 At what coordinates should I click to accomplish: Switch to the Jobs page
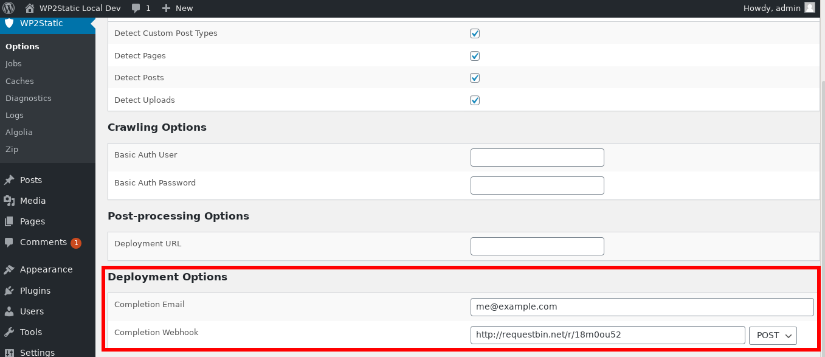(x=13, y=63)
